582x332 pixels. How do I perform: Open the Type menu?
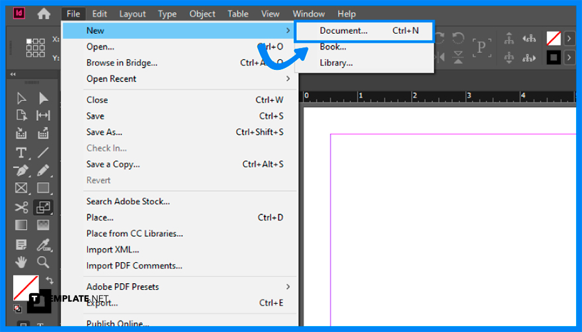tap(167, 14)
